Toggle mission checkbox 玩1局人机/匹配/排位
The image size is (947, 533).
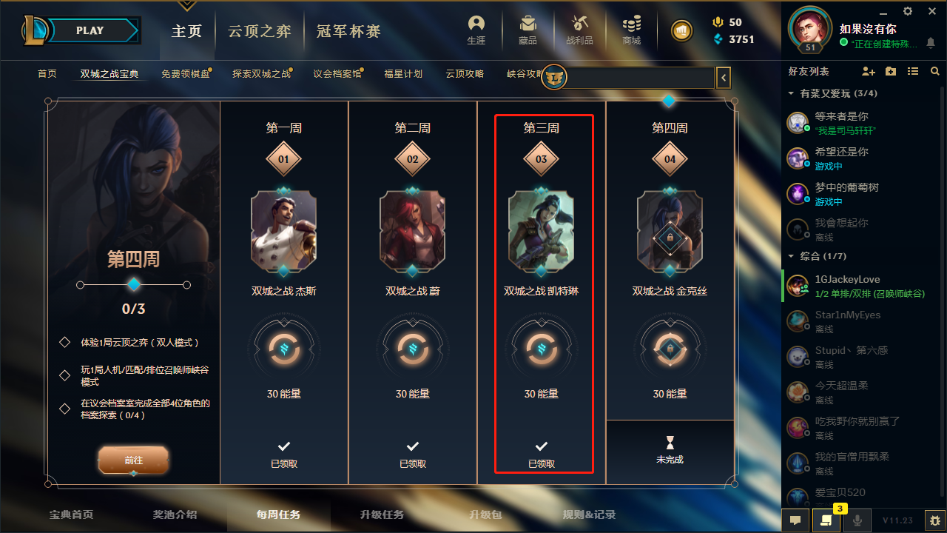[x=65, y=376]
